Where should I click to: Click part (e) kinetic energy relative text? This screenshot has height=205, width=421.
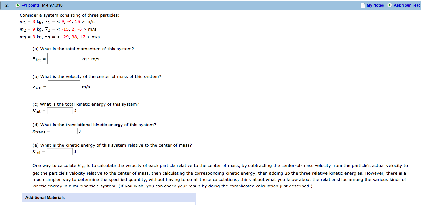coord(112,145)
